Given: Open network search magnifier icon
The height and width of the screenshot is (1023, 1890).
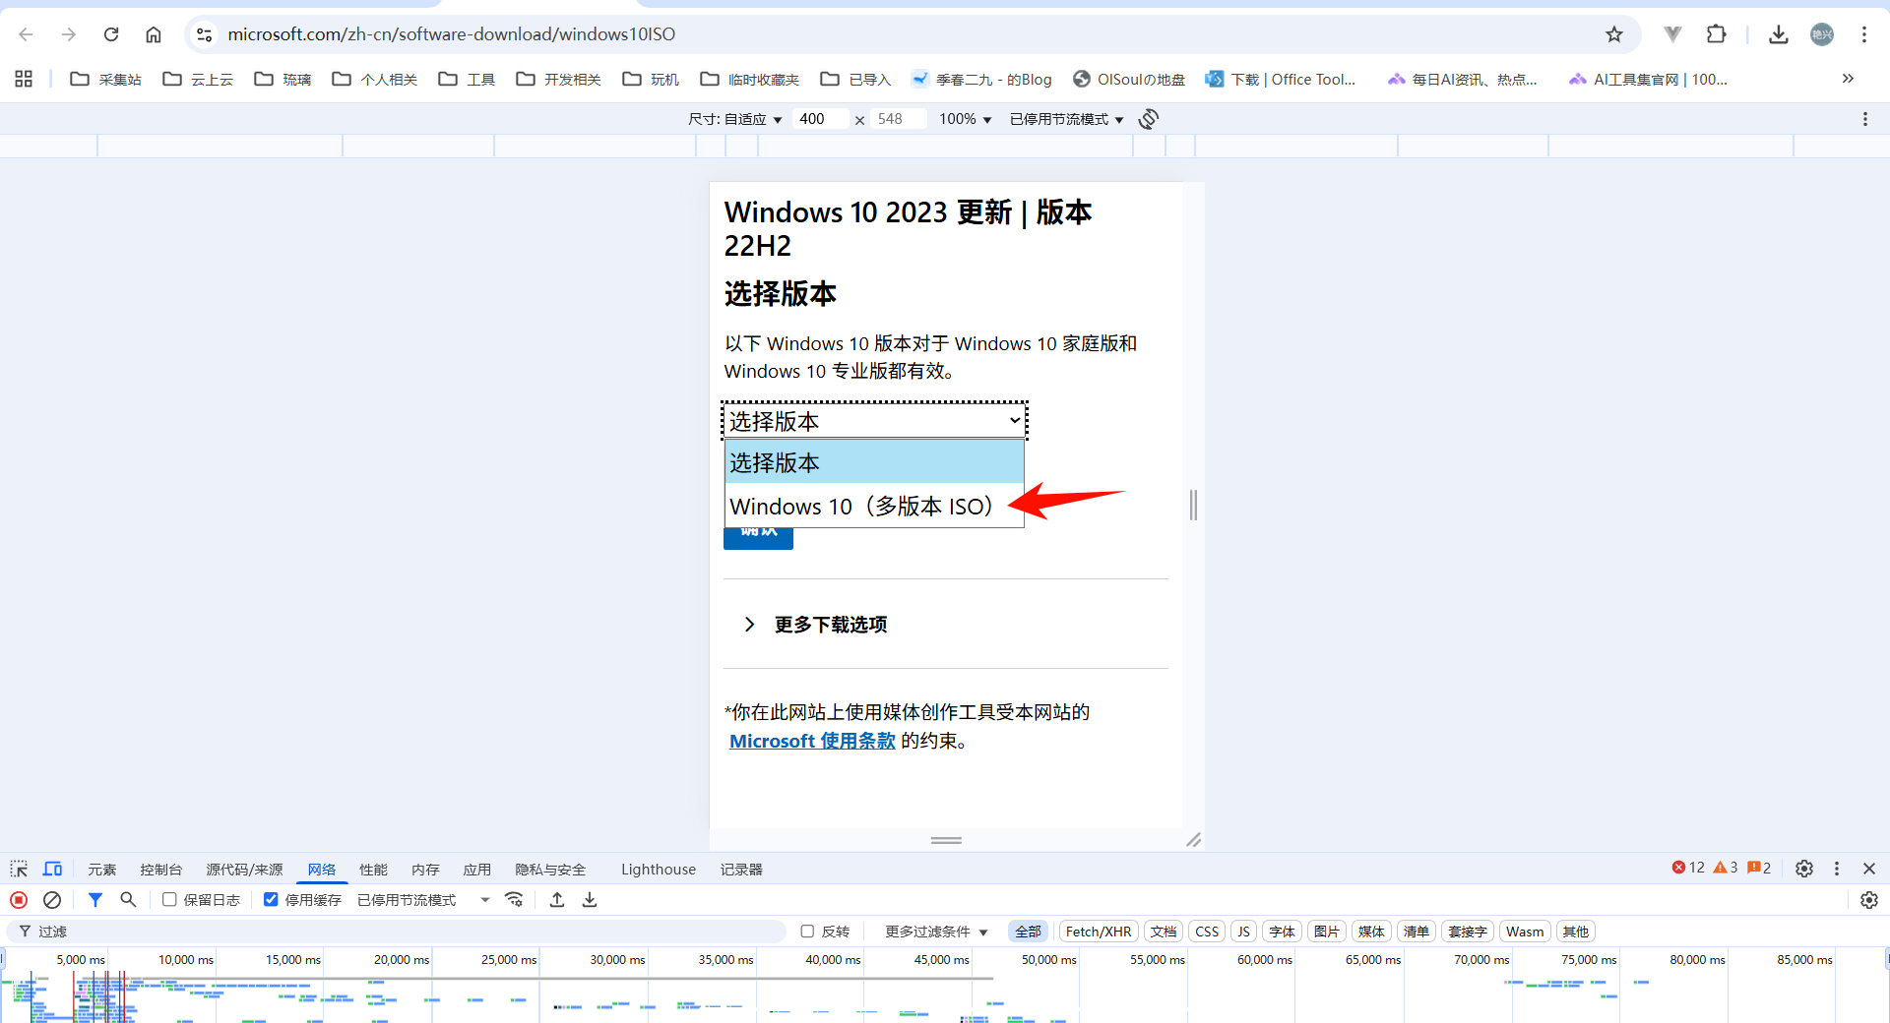Looking at the screenshot, I should 128,900.
